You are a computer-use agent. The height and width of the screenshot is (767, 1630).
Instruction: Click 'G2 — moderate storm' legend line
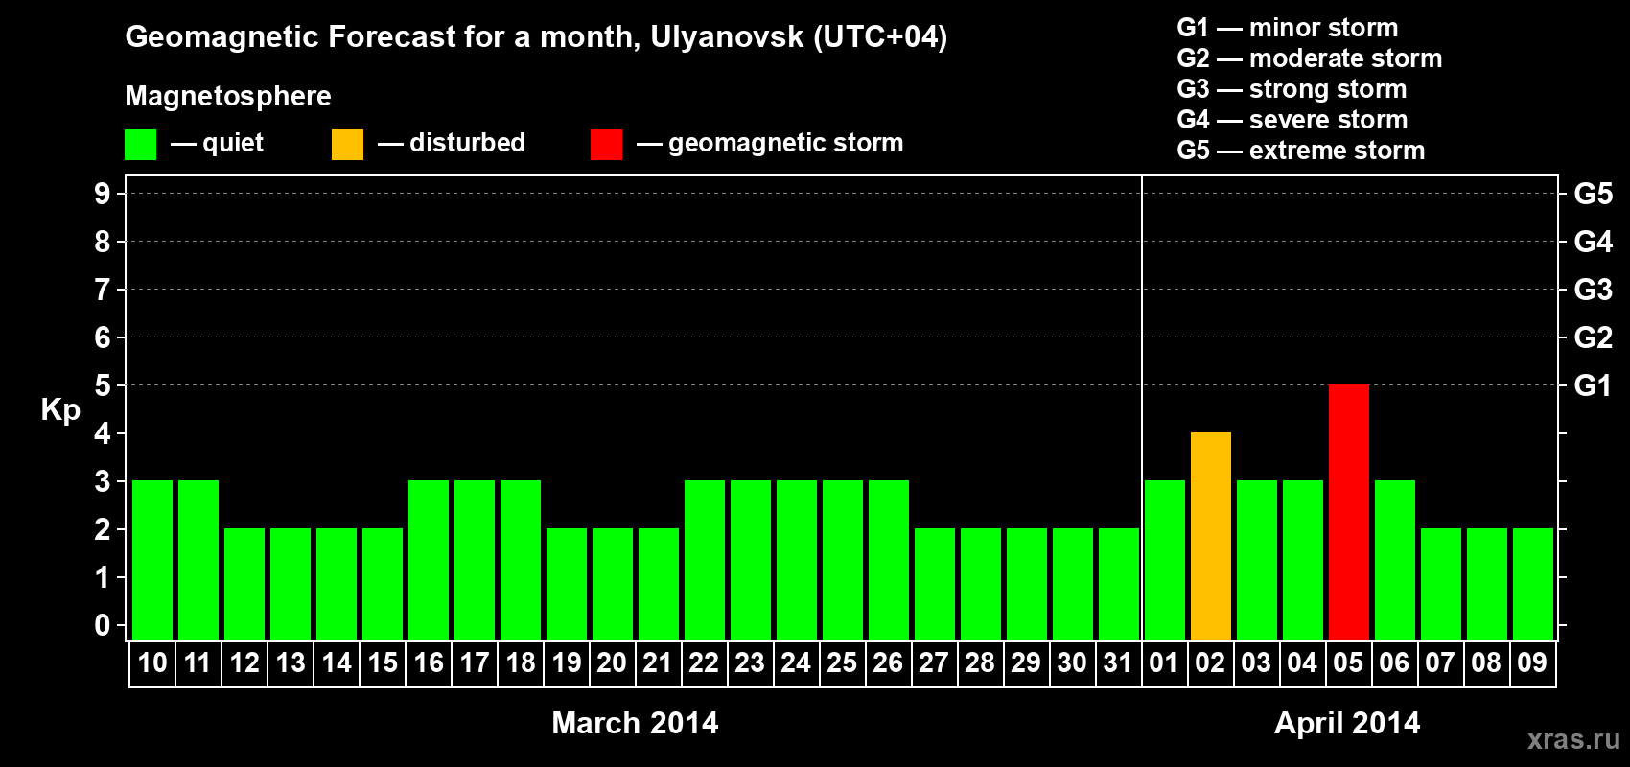(1310, 58)
